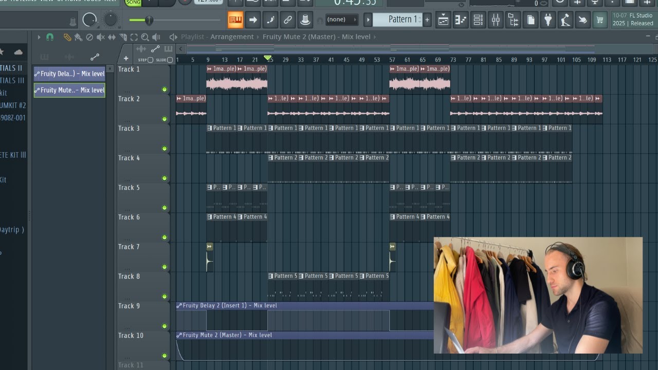This screenshot has width=658, height=370.
Task: Click the chain link grouping icon
Action: tap(288, 20)
